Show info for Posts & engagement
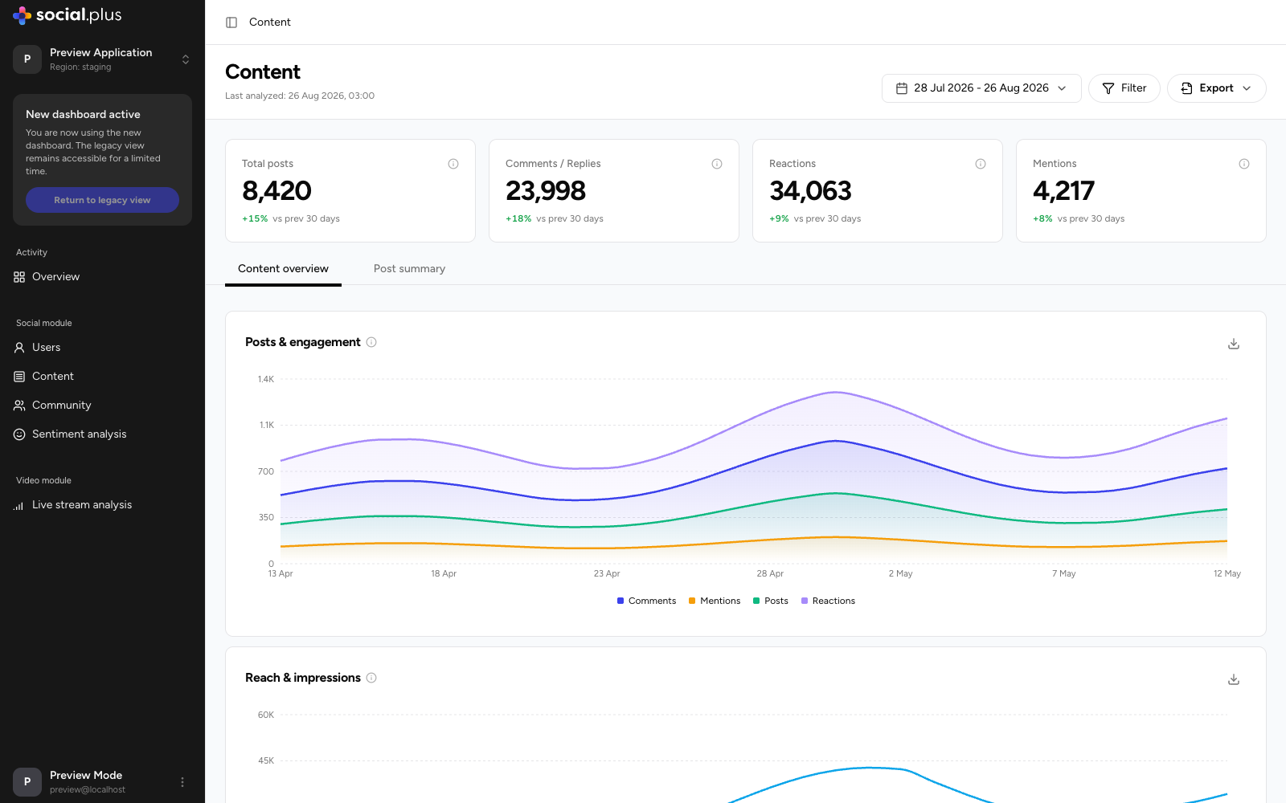This screenshot has height=803, width=1286. [371, 342]
